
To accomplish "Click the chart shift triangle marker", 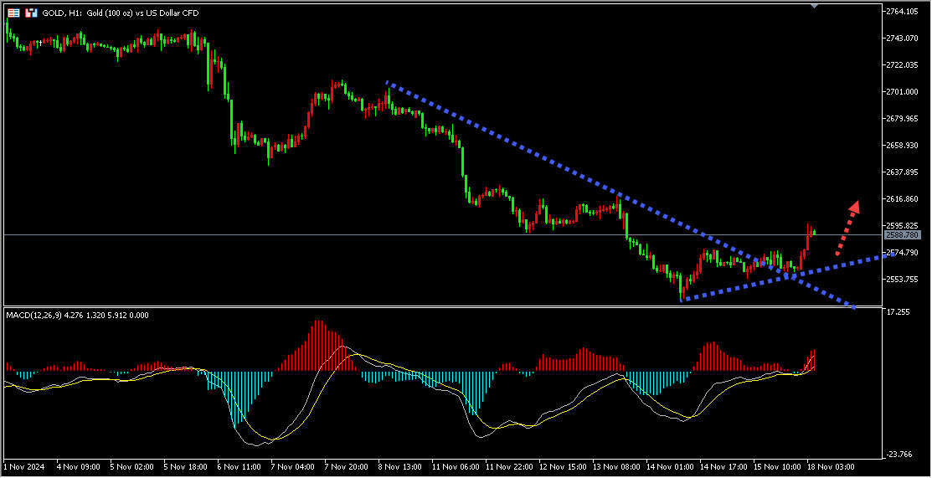I will click(813, 5).
